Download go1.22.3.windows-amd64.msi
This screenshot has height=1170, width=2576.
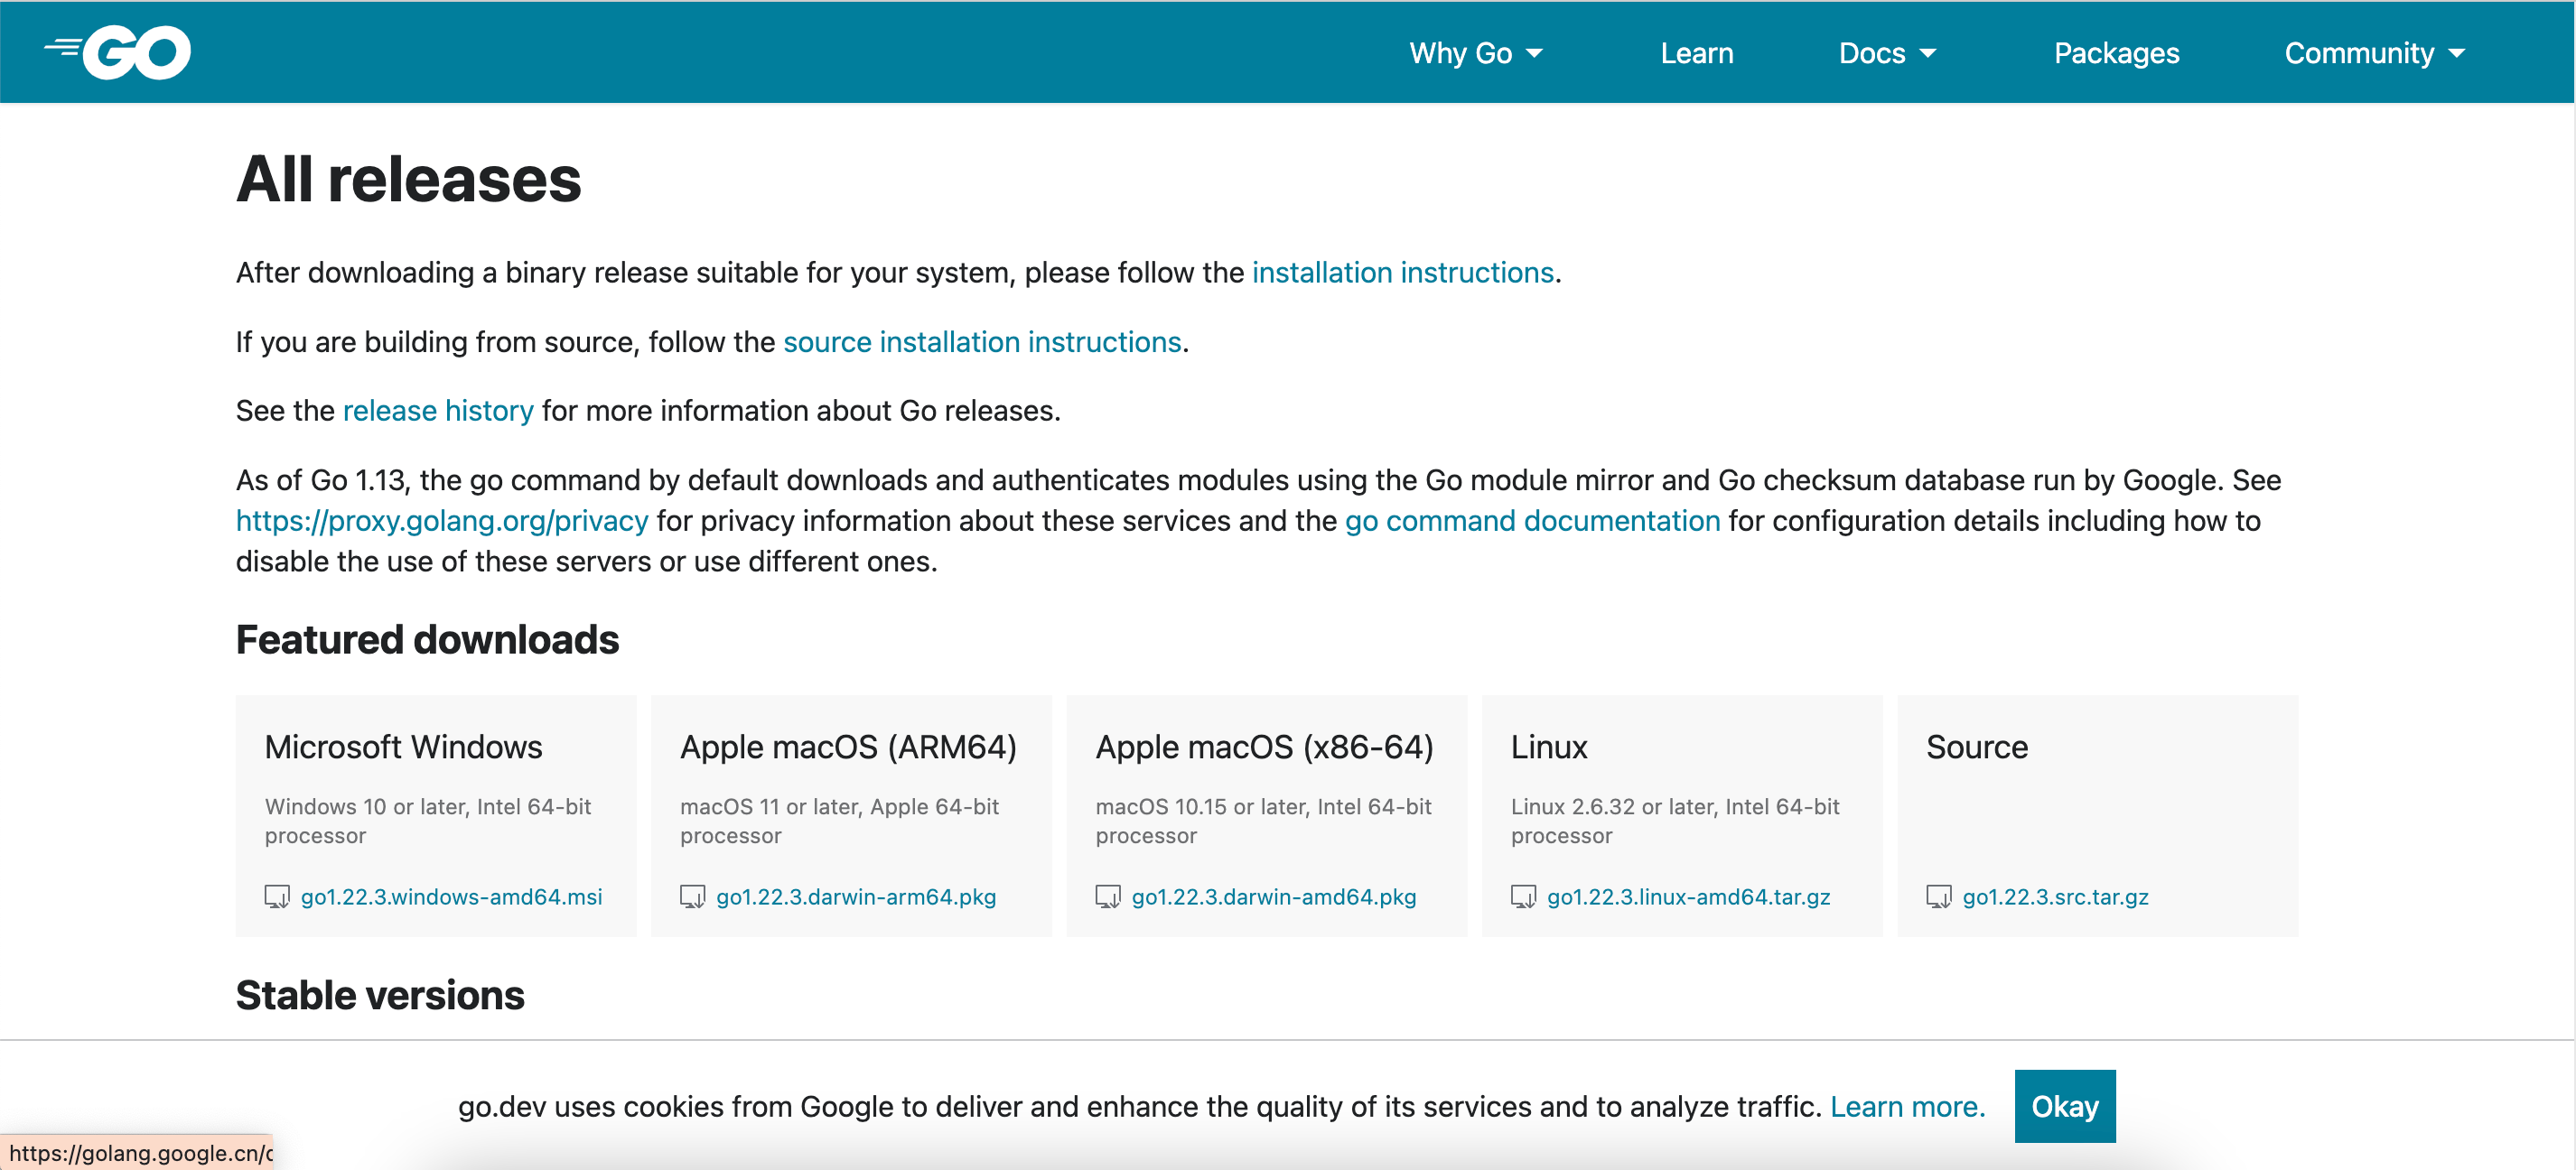tap(451, 896)
